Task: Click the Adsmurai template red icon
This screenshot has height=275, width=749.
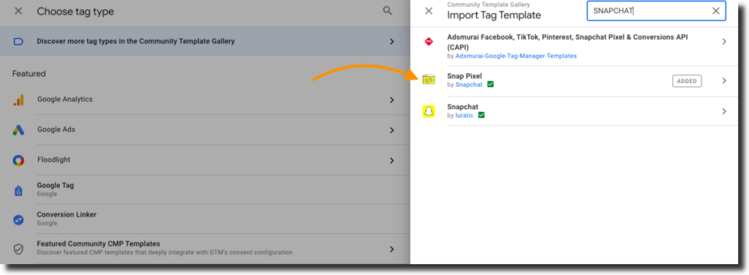Action: (x=429, y=42)
